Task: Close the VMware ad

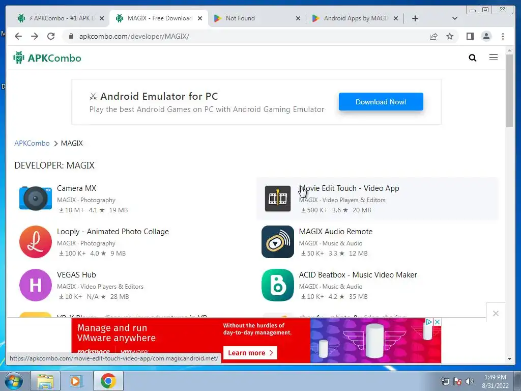Action: tap(438, 322)
